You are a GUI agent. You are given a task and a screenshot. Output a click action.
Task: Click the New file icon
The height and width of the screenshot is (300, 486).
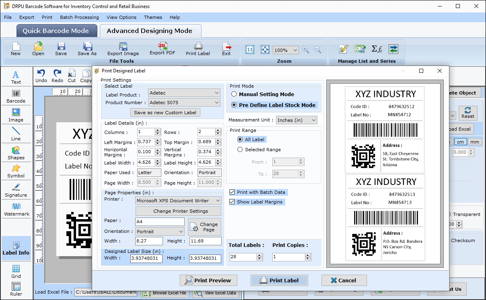point(16,49)
